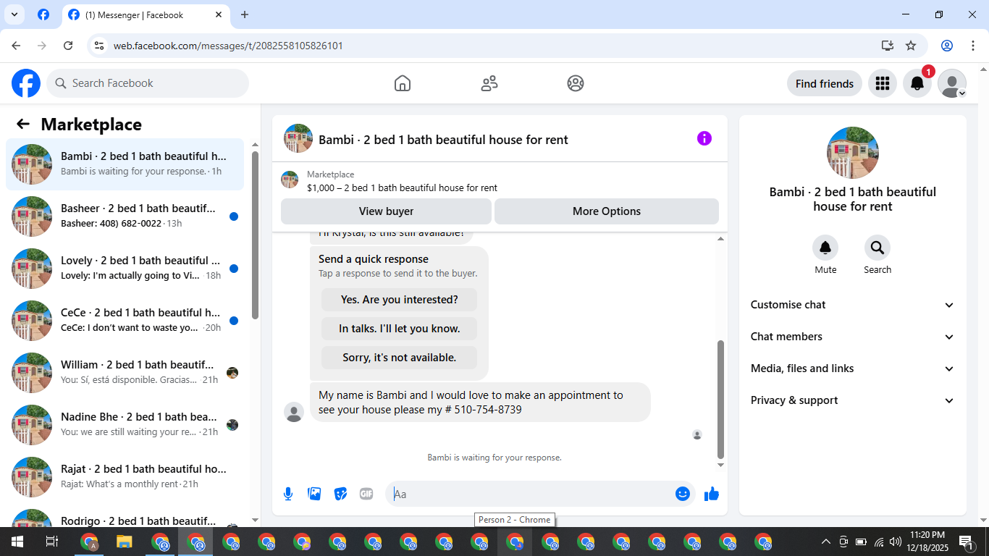Expand Media, files and links section

pos(853,368)
